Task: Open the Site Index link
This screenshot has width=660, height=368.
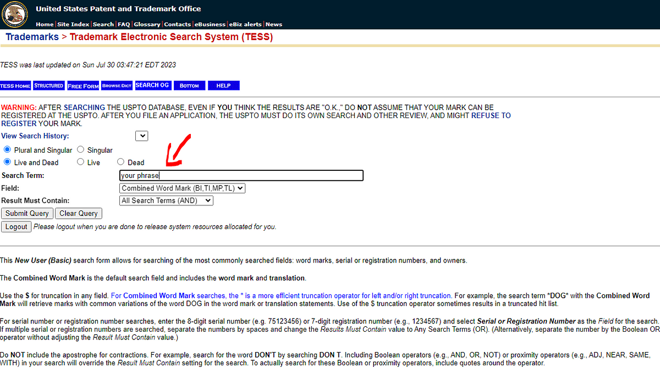Action: tap(73, 24)
